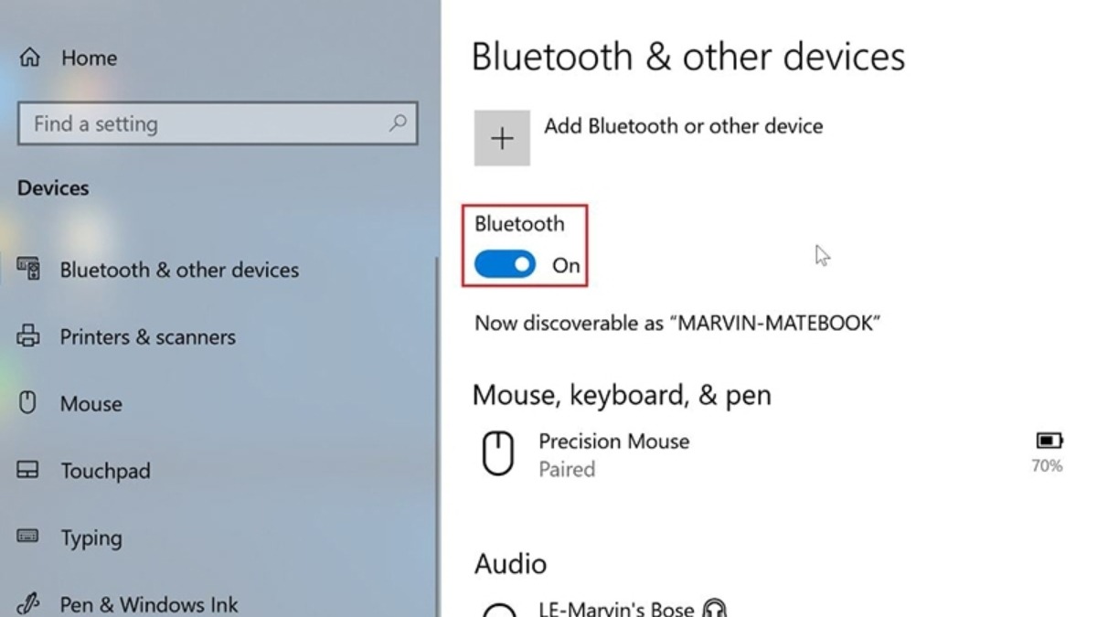Click the Touchpad sidebar icon
The width and height of the screenshot is (1097, 617).
pyautogui.click(x=28, y=471)
